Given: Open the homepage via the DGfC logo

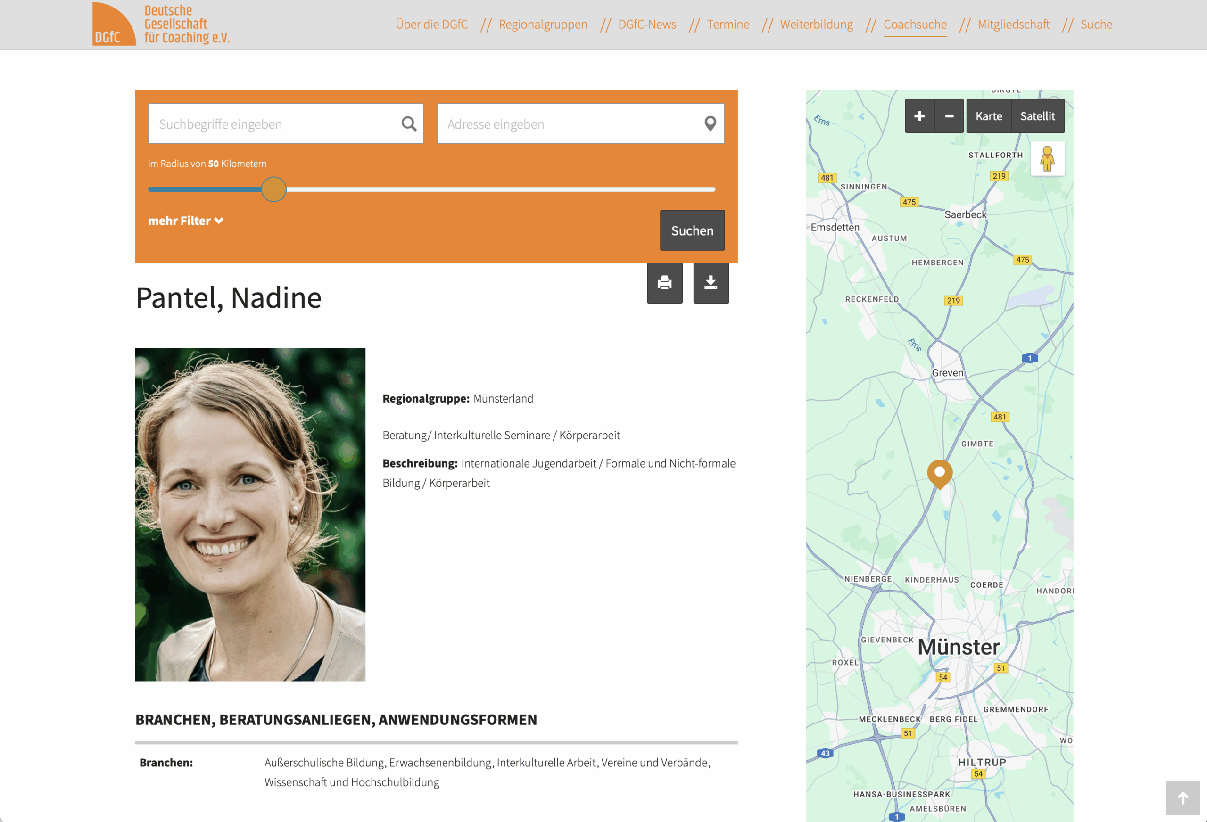Looking at the screenshot, I should click(161, 24).
